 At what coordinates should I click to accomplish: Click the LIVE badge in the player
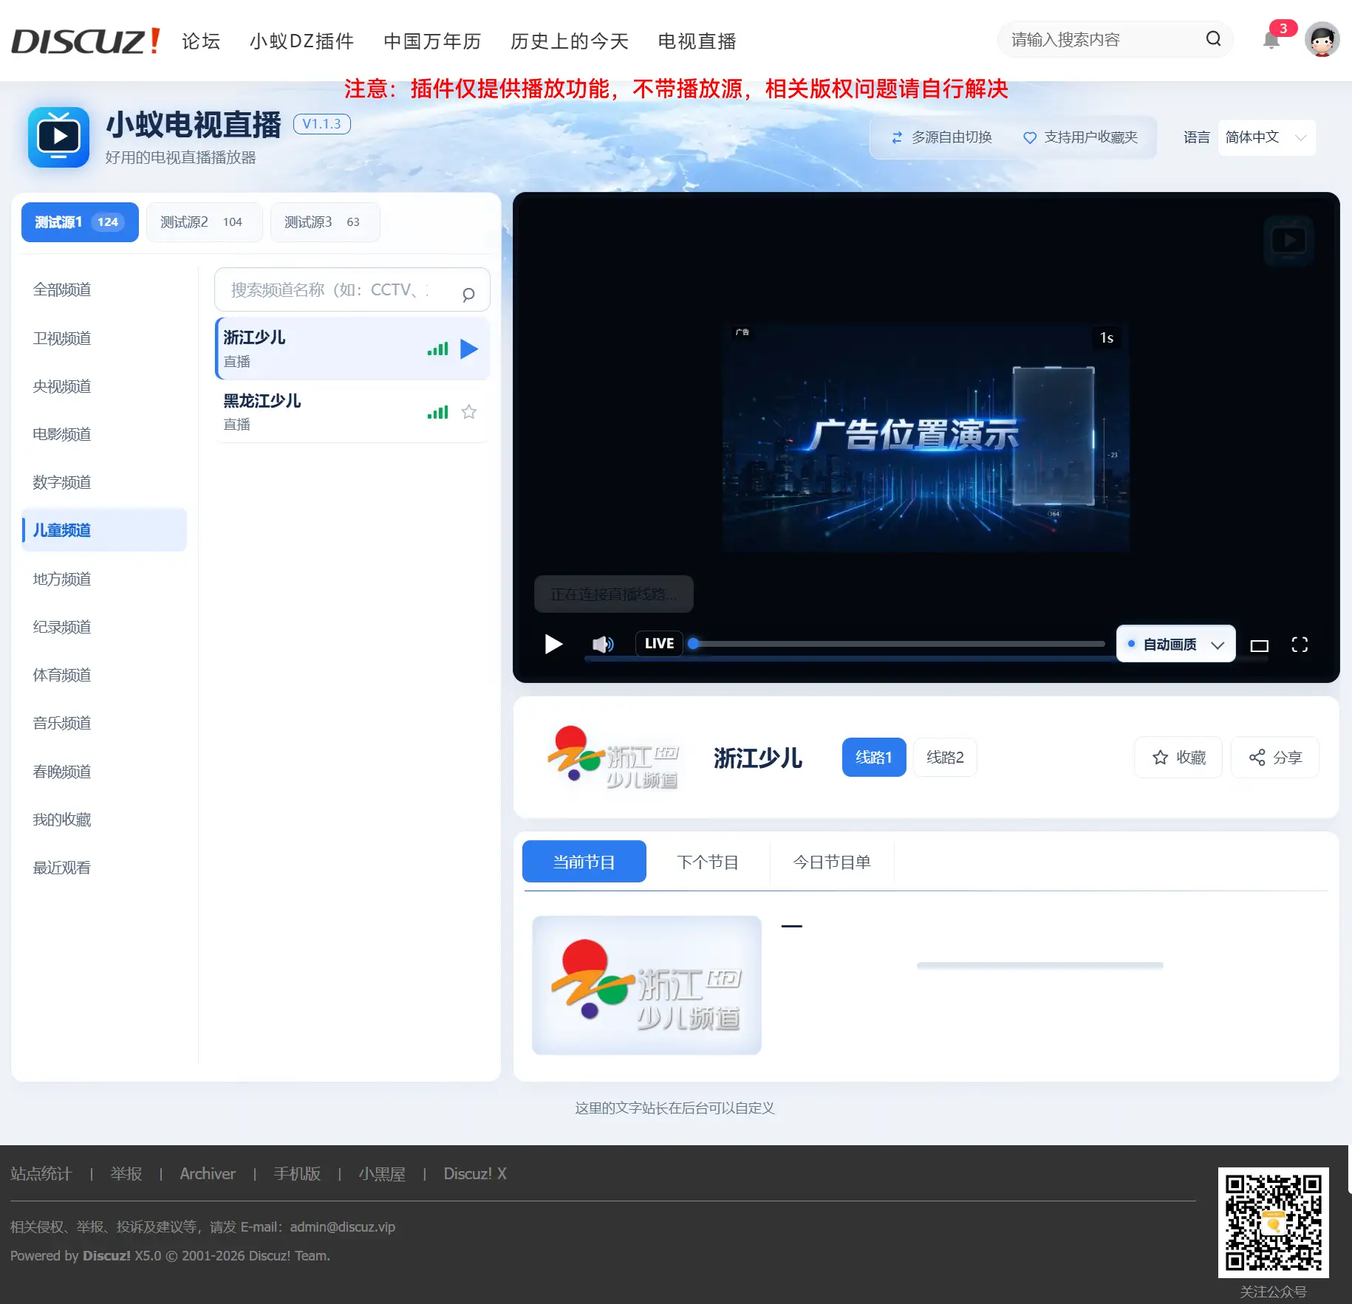(659, 643)
